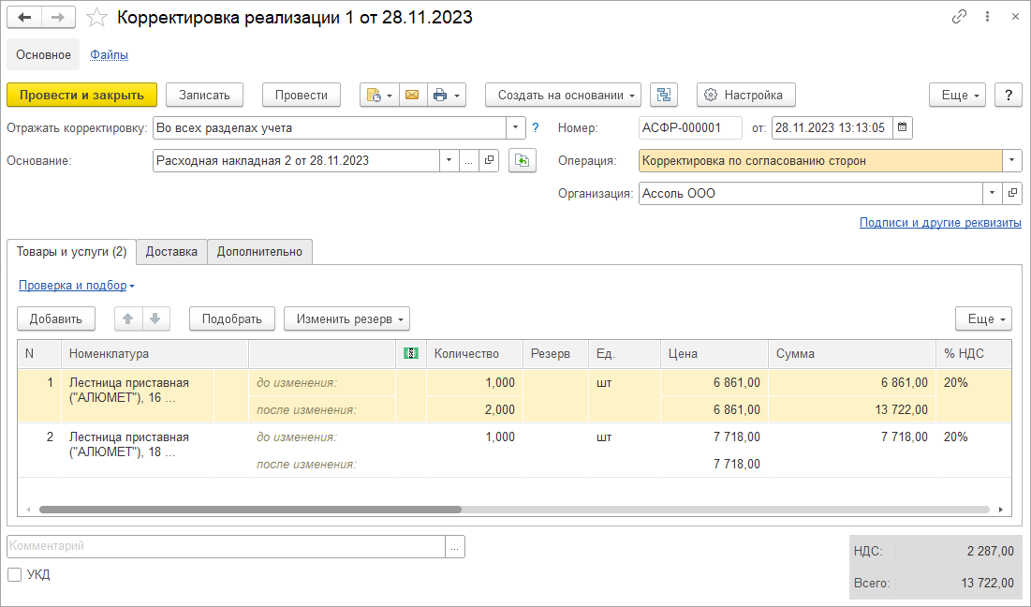This screenshot has height=607, width=1031.
Task: Open the Изменить резерв menu
Action: [346, 318]
